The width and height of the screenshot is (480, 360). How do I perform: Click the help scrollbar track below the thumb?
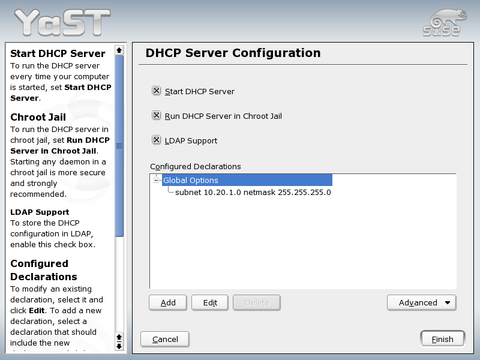coord(119,282)
